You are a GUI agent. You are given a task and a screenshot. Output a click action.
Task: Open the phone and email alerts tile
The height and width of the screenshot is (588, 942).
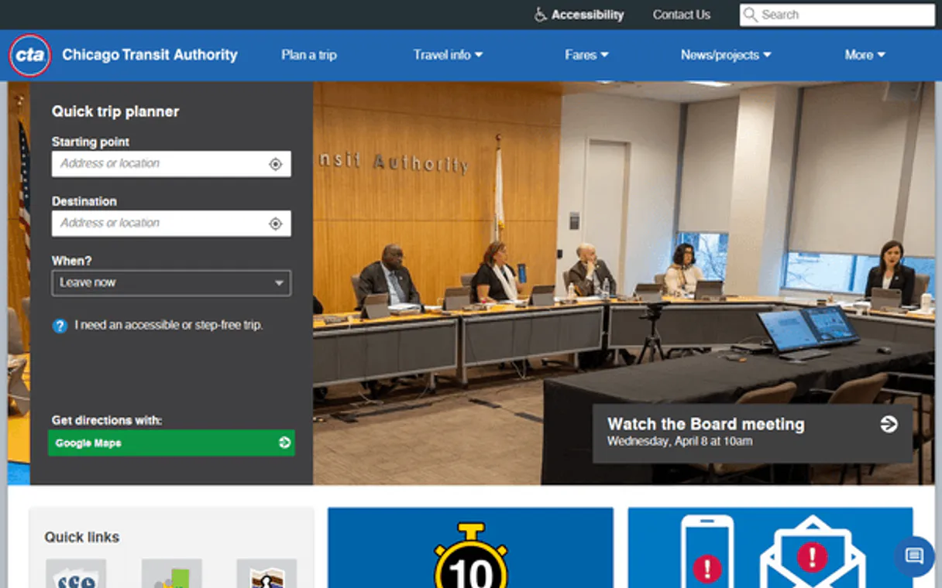[x=770, y=548]
